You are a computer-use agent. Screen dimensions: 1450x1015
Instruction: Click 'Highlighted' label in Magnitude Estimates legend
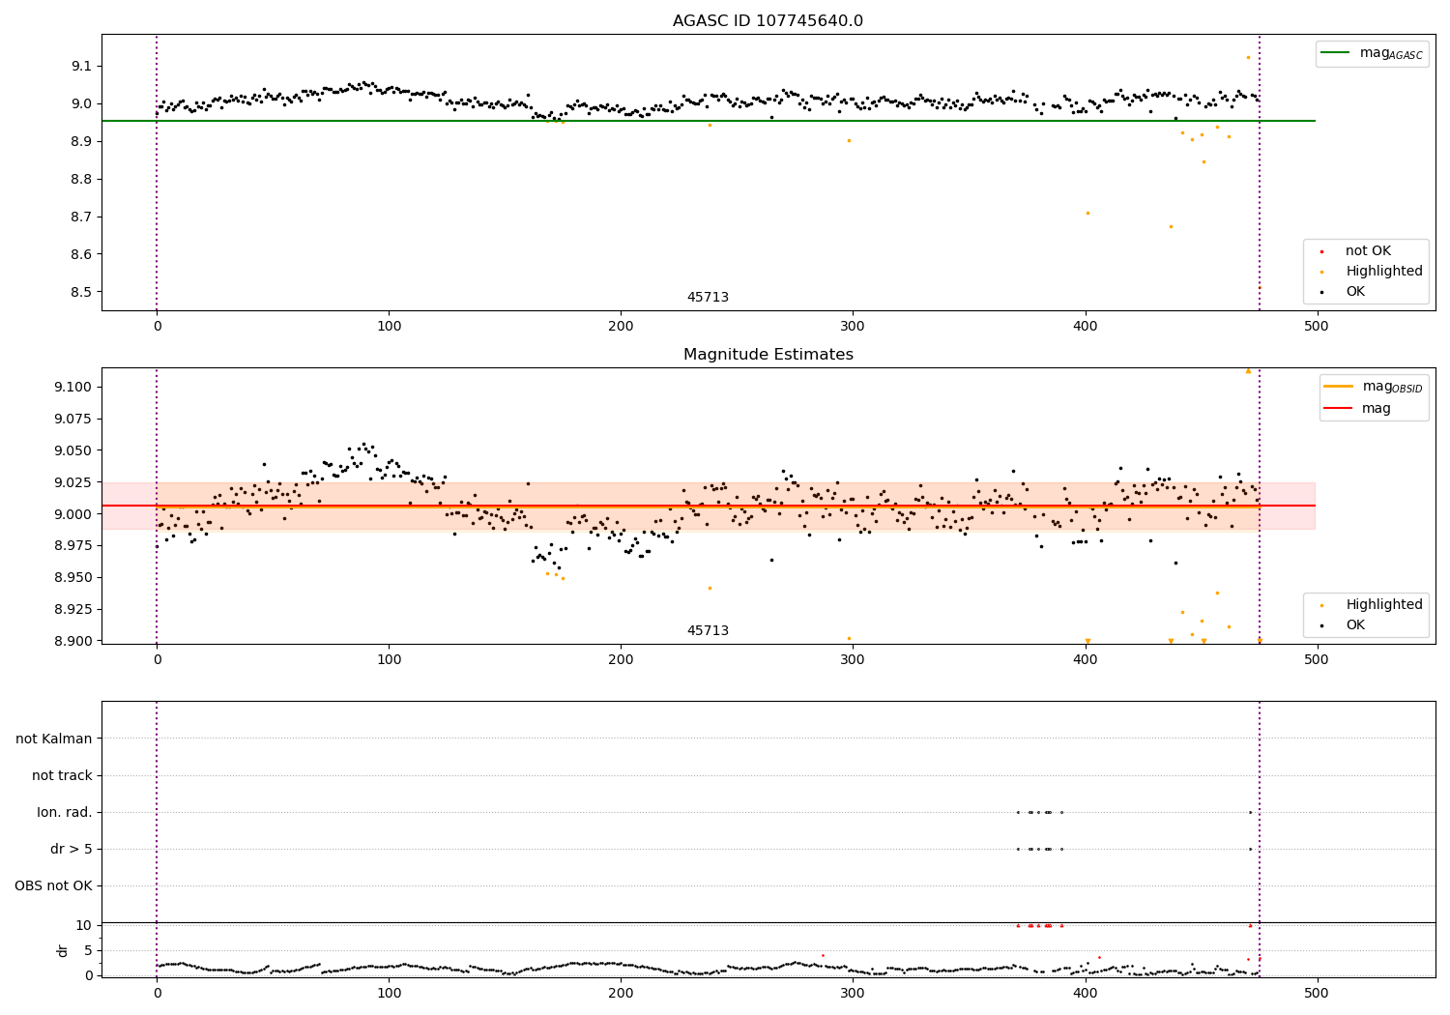(1384, 605)
